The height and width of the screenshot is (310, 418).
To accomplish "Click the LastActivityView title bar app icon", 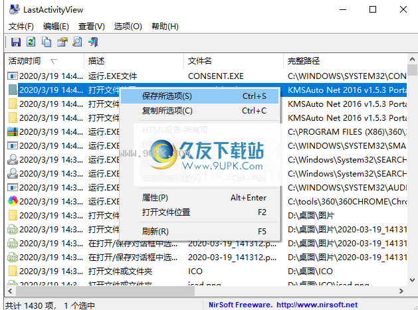I will (15, 9).
